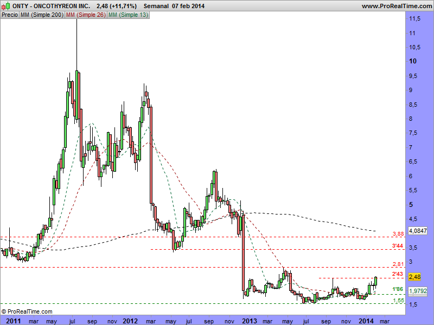This screenshot has height=325, width=434.
Task: Click the 11,5 price scale label
Action: point(414,18)
